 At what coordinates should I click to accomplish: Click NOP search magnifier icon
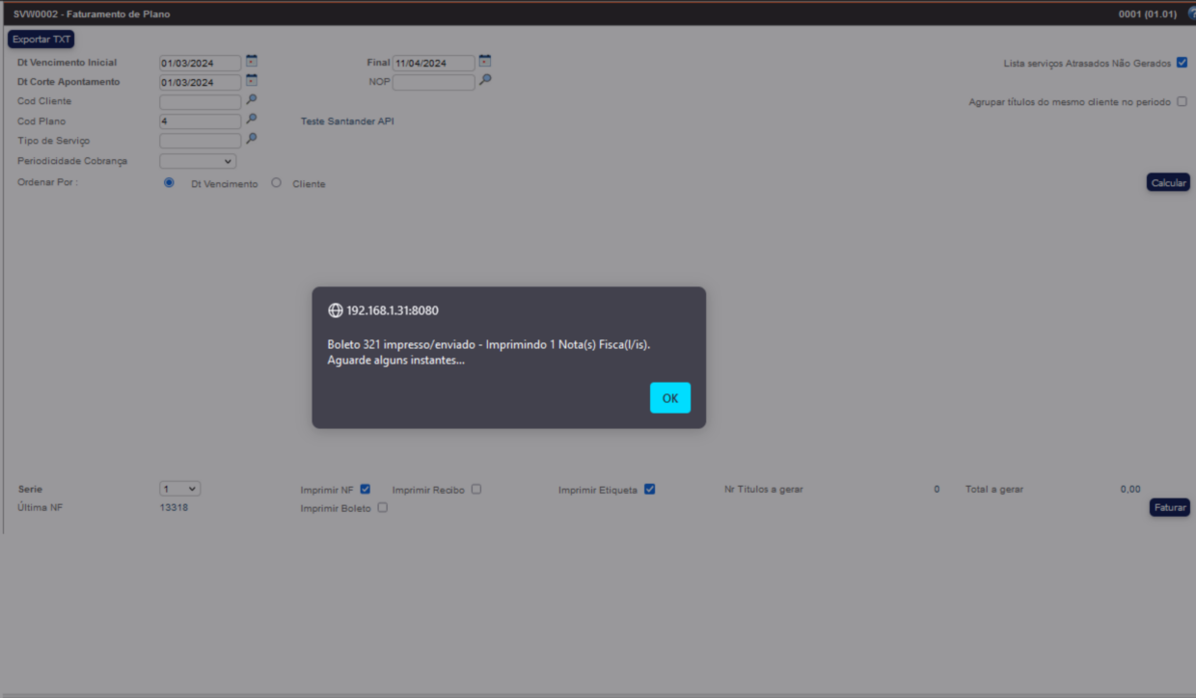[485, 81]
